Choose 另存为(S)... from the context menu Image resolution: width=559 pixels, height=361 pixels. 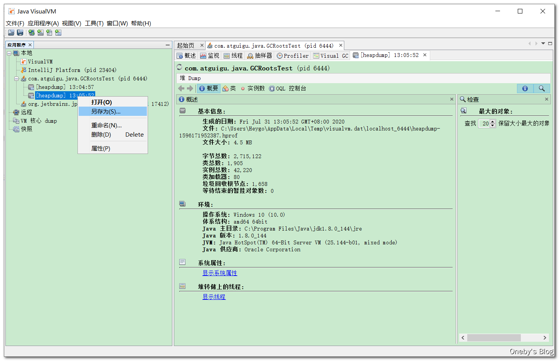(113, 112)
